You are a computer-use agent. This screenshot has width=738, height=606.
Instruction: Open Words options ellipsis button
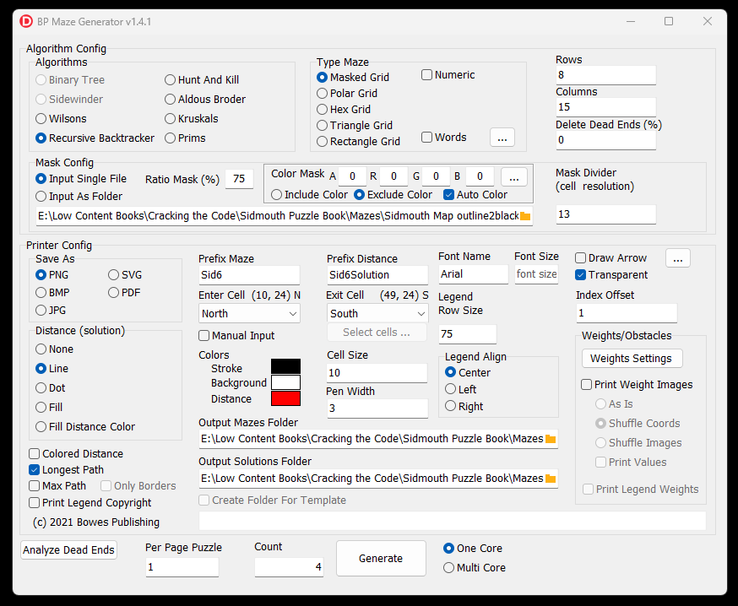(501, 138)
